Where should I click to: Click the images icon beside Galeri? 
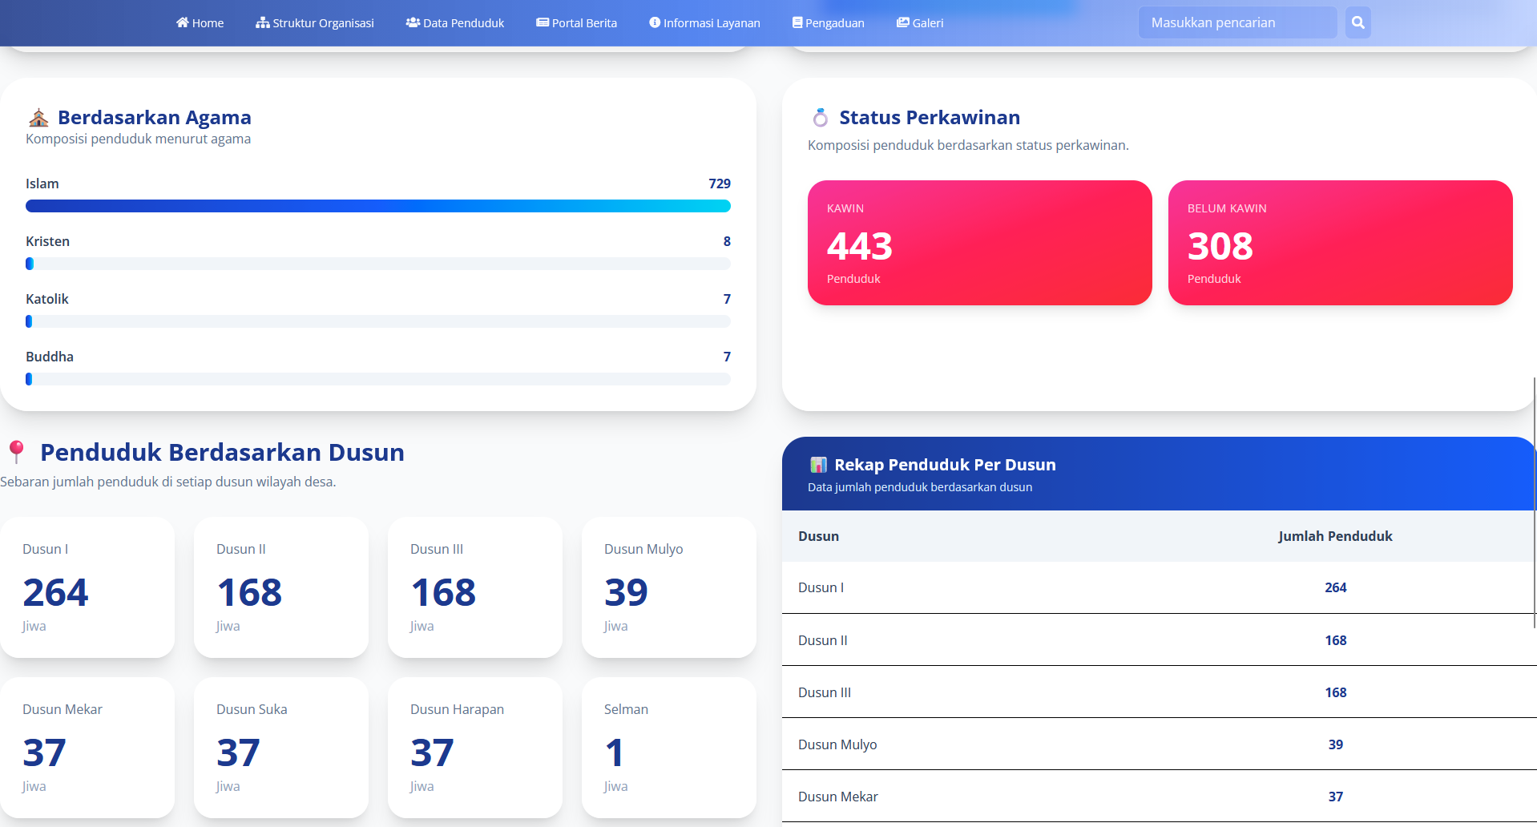point(903,22)
